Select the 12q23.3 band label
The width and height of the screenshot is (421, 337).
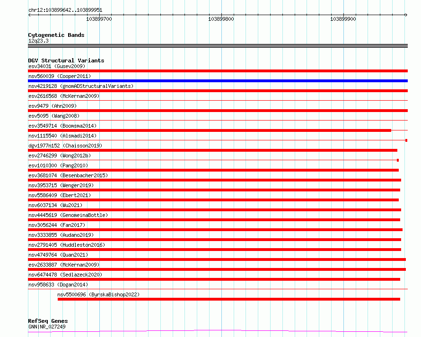[x=38, y=41]
